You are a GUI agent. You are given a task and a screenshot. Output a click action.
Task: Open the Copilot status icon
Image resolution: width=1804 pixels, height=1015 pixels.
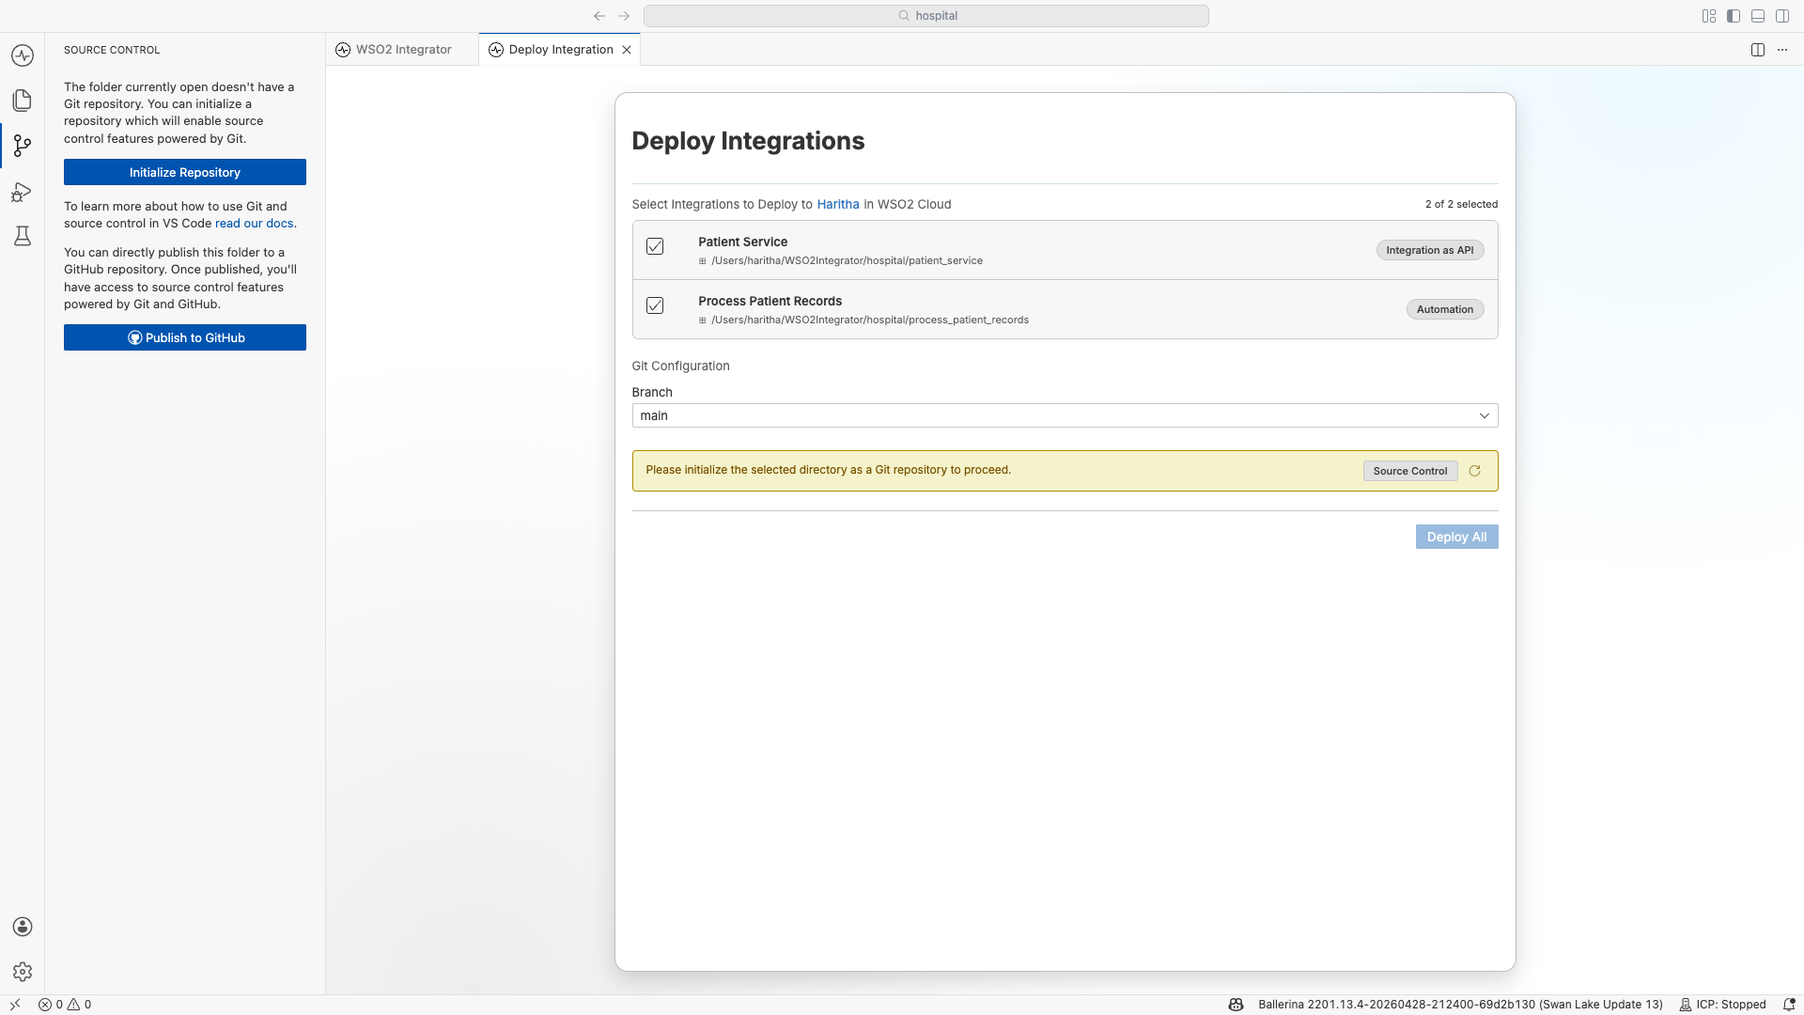click(x=1236, y=1005)
